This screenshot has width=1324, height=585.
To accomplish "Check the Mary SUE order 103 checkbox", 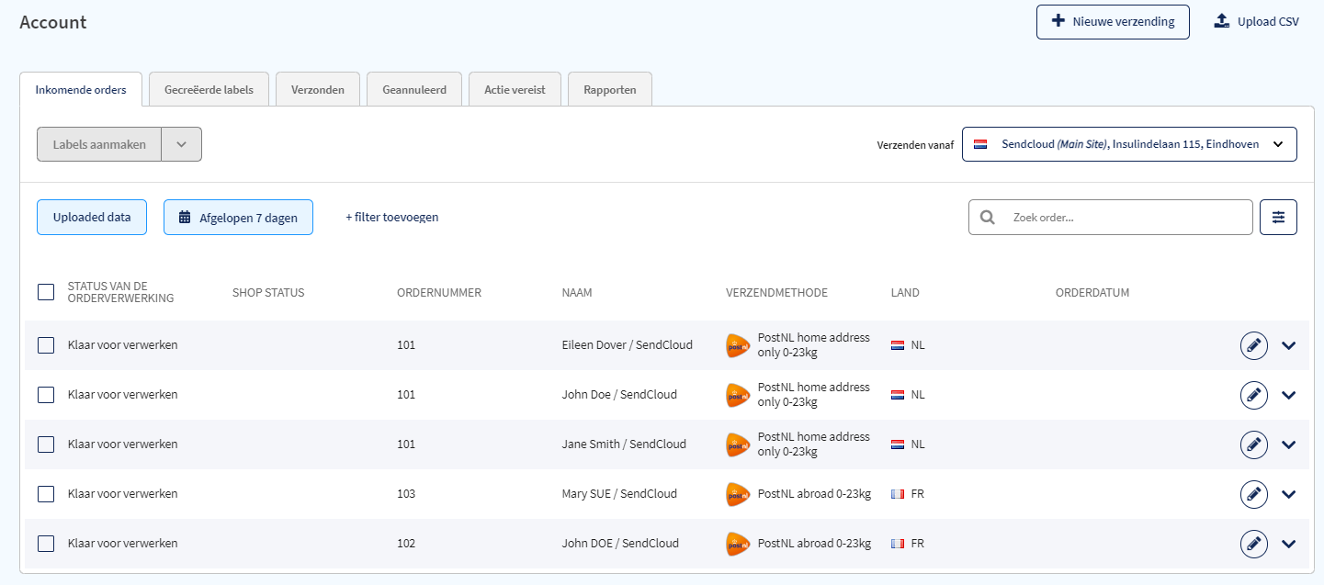I will 46,494.
